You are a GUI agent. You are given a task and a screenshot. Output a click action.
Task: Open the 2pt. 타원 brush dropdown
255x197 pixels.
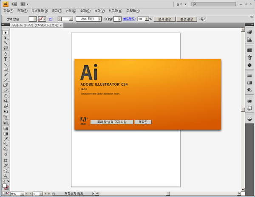point(100,19)
